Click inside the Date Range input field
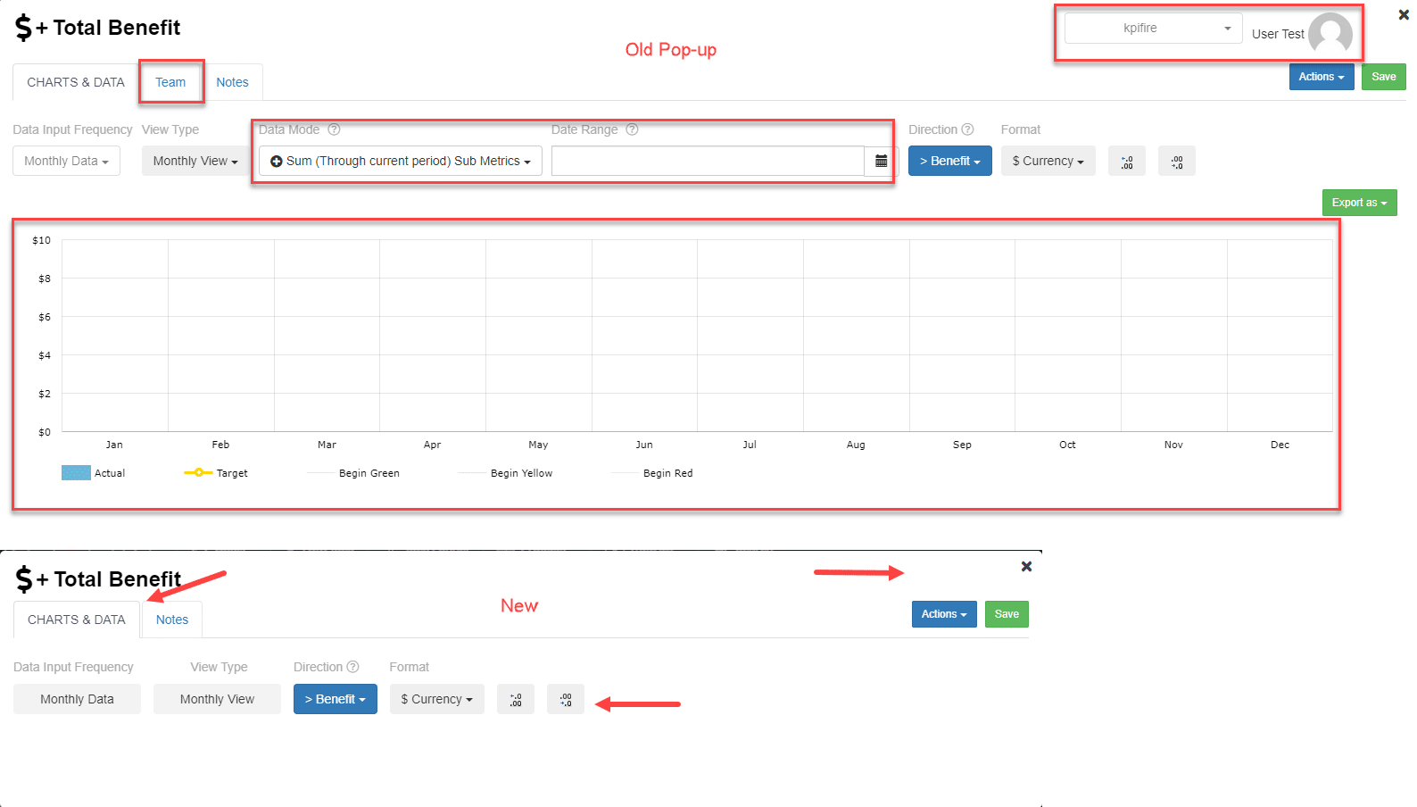This screenshot has width=1417, height=807. point(707,162)
